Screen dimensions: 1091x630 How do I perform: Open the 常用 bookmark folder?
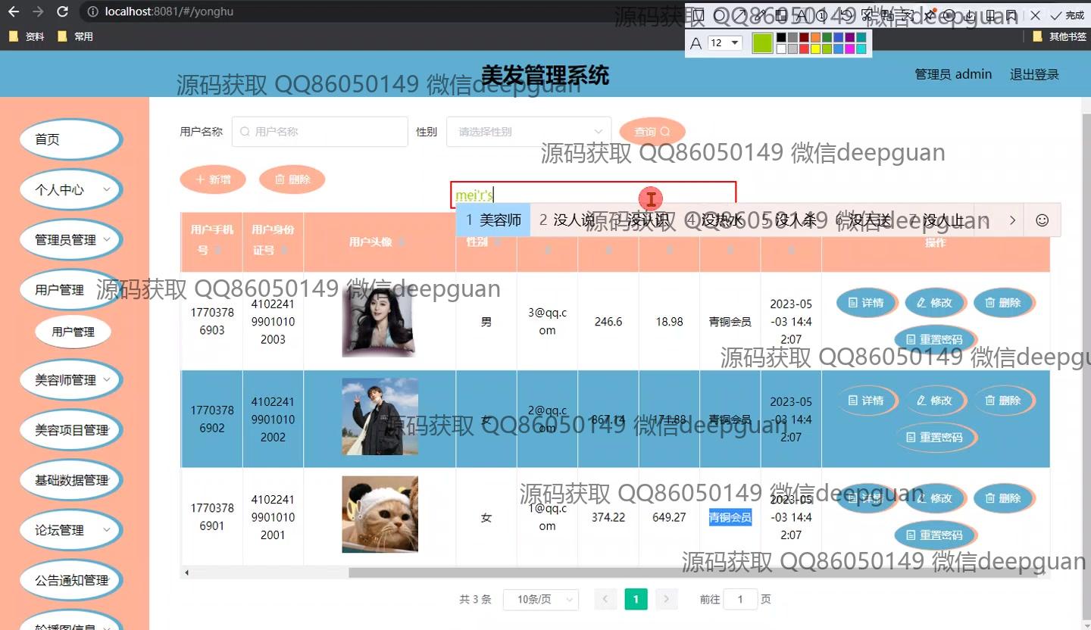75,36
